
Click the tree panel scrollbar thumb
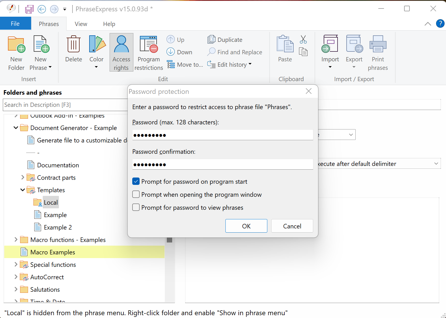pyautogui.click(x=170, y=240)
